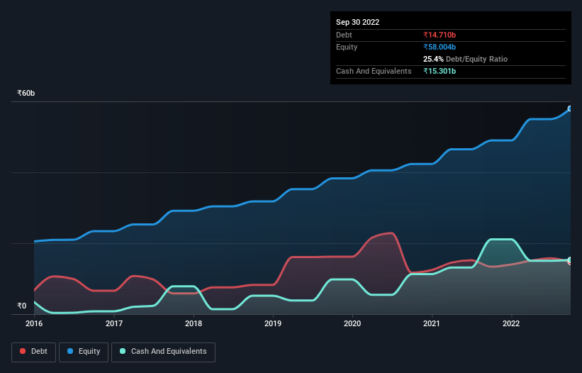Image resolution: width=582 pixels, height=373 pixels.
Task: Click the 2021 x-axis label
Action: 432,323
